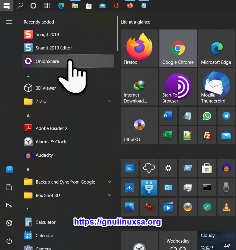The image size is (236, 250).
Task: Open the Control Panel tile
Action: coord(168,187)
